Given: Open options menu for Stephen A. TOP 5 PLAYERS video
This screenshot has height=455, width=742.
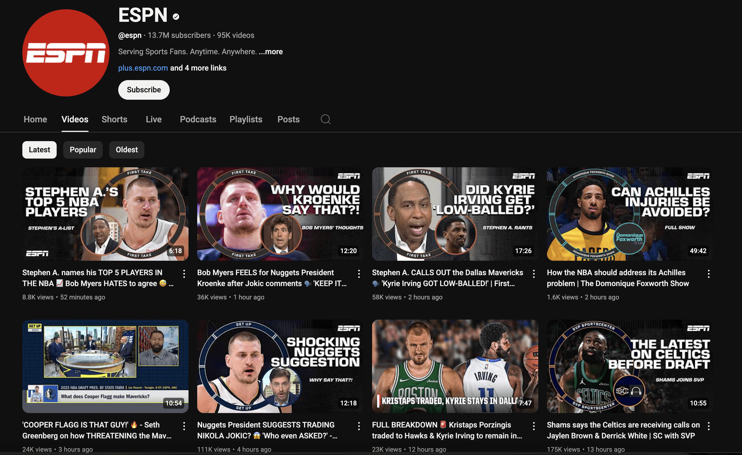Looking at the screenshot, I should point(184,274).
